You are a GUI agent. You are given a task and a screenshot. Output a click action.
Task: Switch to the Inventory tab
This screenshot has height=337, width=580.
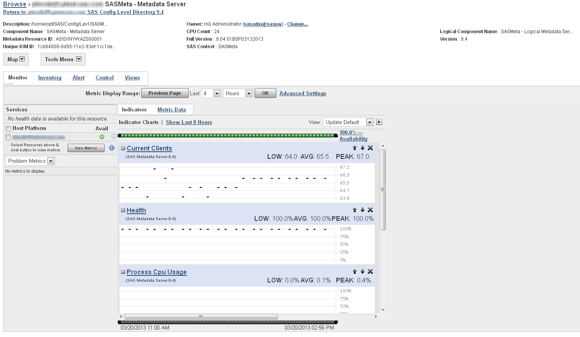pos(49,78)
